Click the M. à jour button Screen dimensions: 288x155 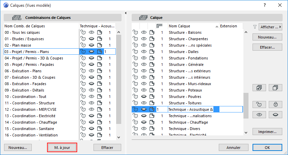pyautogui.click(x=62, y=148)
